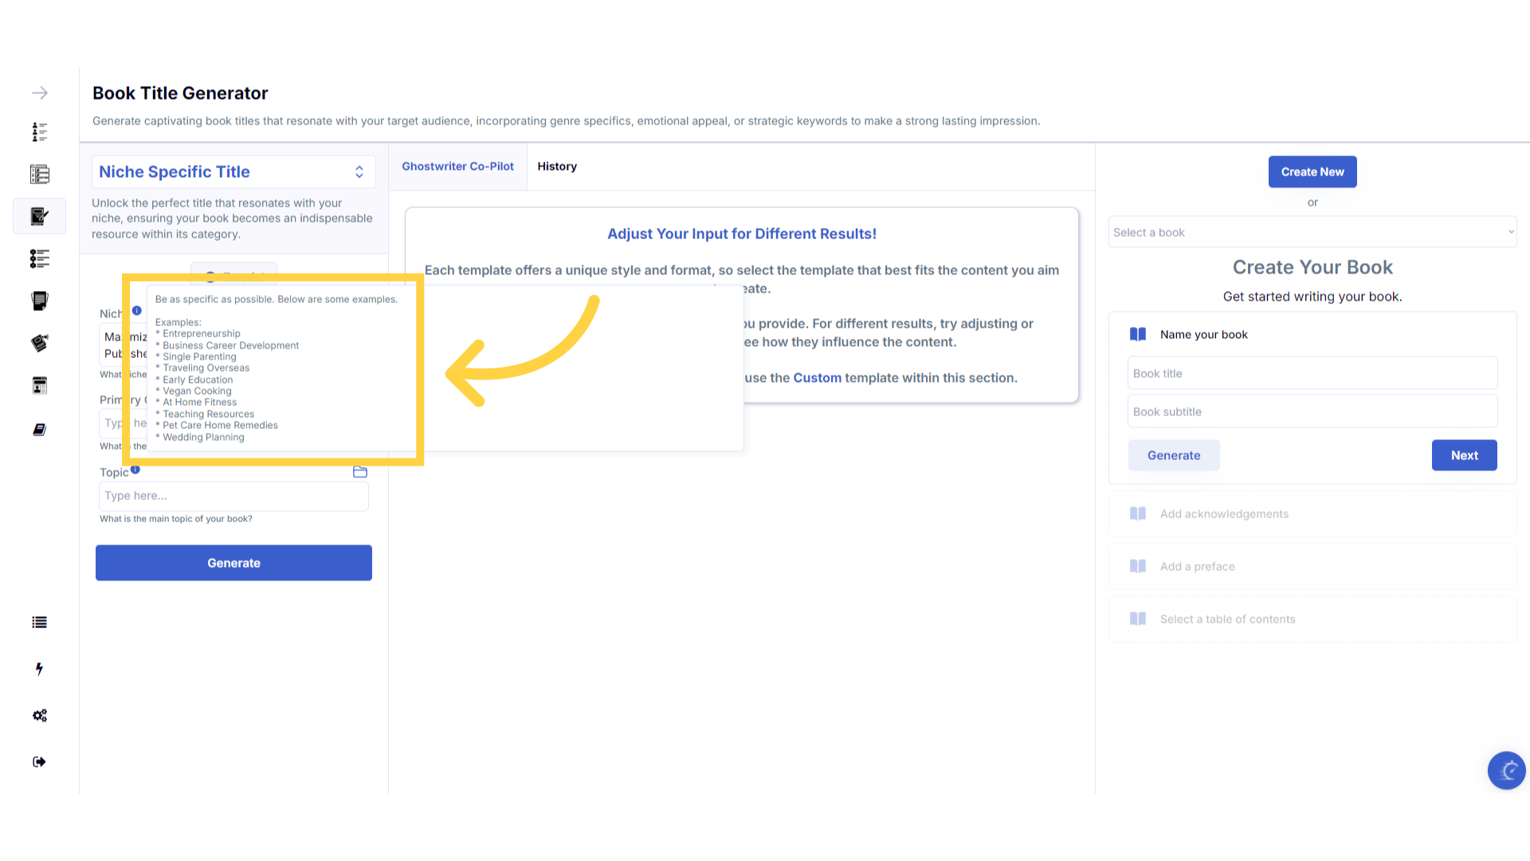Click the lightning bolt sidebar icon
This screenshot has width=1530, height=861.
pos(39,669)
